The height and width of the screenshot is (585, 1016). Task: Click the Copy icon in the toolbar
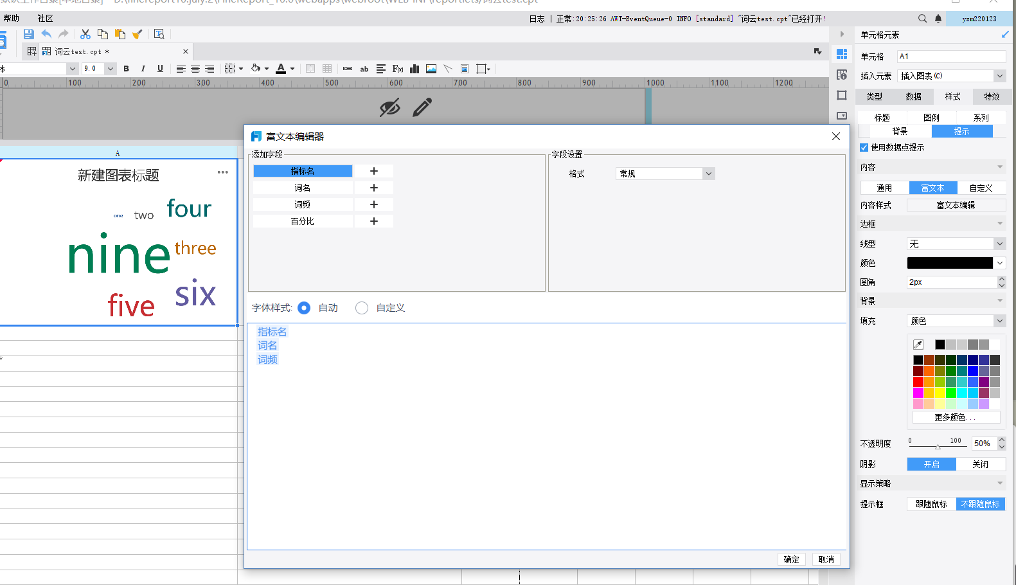coord(103,34)
